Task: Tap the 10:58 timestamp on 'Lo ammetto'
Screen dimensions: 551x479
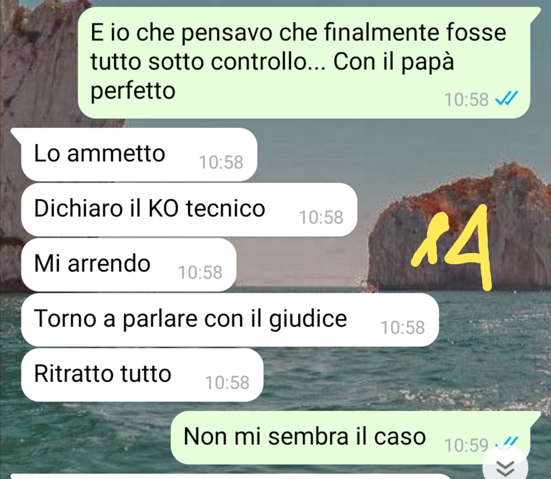Action: pyautogui.click(x=221, y=162)
